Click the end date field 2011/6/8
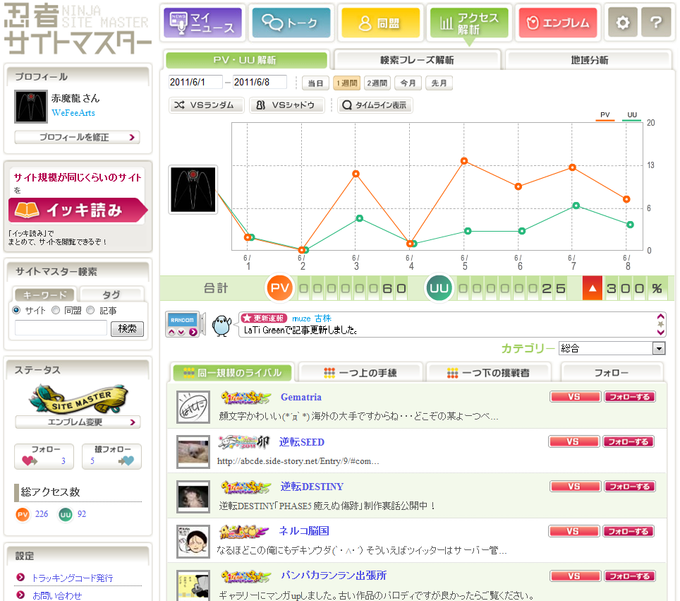The width and height of the screenshot is (680, 601). 260,82
